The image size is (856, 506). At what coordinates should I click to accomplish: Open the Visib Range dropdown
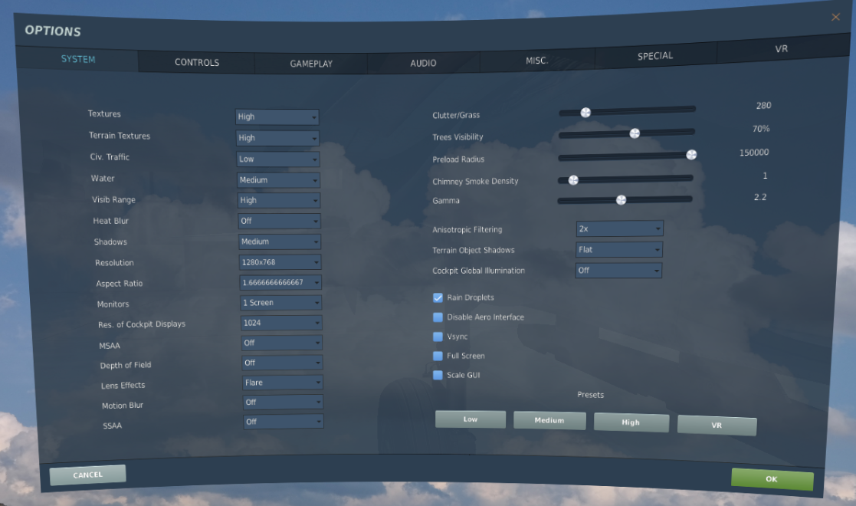279,200
